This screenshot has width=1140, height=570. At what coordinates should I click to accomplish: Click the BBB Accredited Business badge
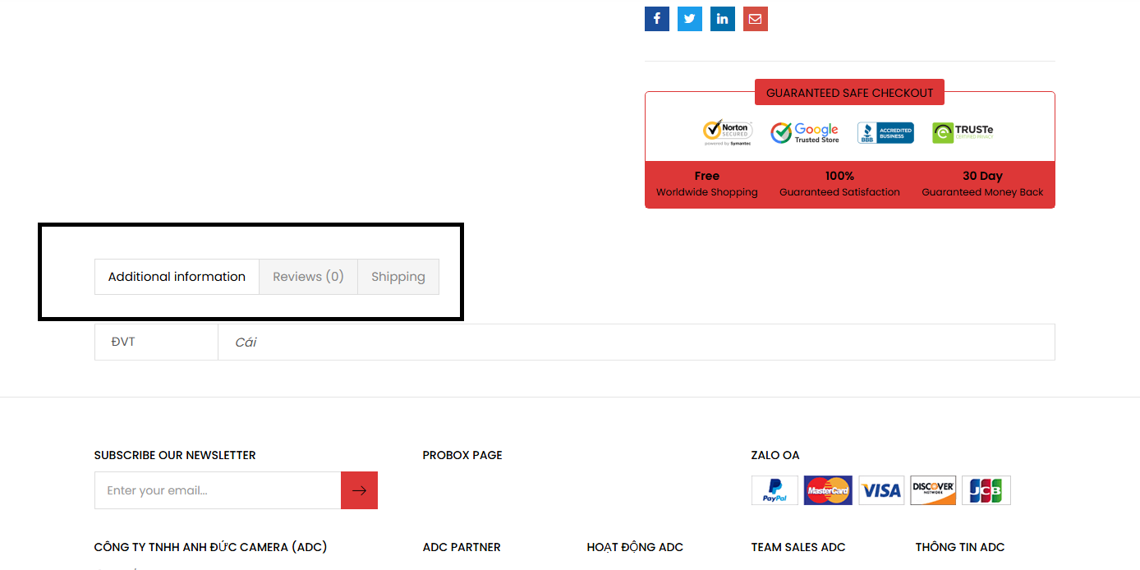[885, 132]
